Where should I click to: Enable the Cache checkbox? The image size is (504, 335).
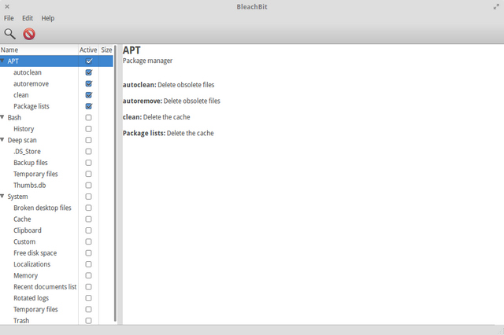tap(88, 219)
